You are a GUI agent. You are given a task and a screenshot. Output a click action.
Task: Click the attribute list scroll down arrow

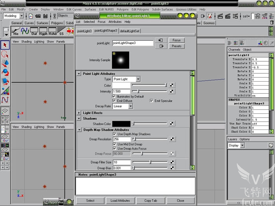pyautogui.click(x=192, y=168)
